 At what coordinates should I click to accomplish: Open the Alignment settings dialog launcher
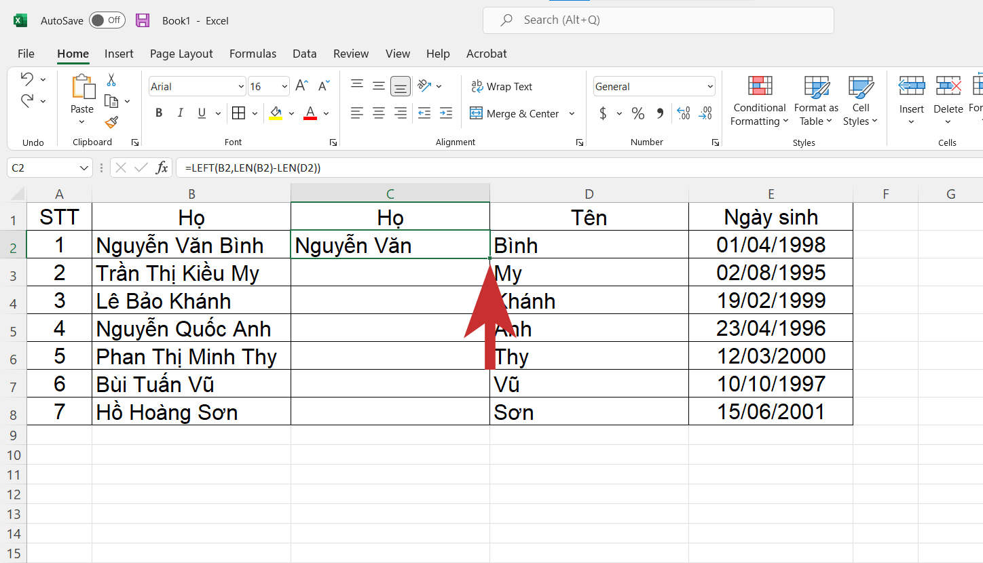point(579,142)
